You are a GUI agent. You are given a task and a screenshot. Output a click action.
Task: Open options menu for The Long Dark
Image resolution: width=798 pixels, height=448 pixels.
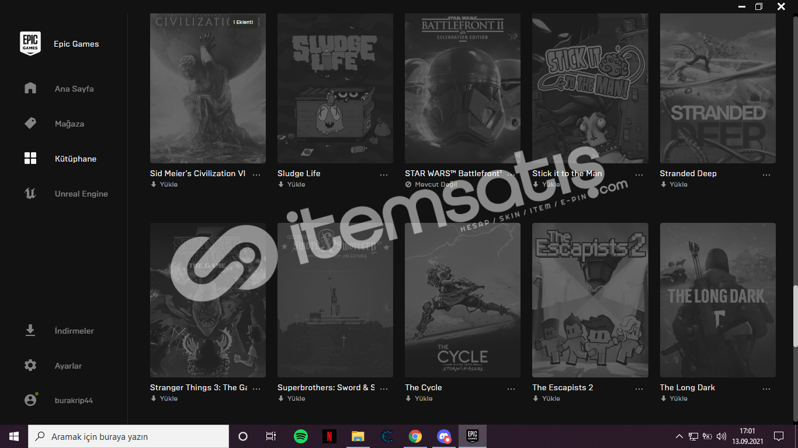tap(766, 388)
